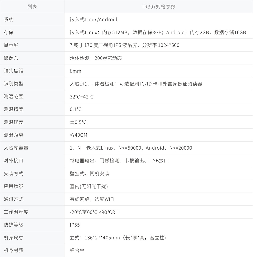
Task: Click the 32°C~42°C temperature range value
Action: point(81,97)
